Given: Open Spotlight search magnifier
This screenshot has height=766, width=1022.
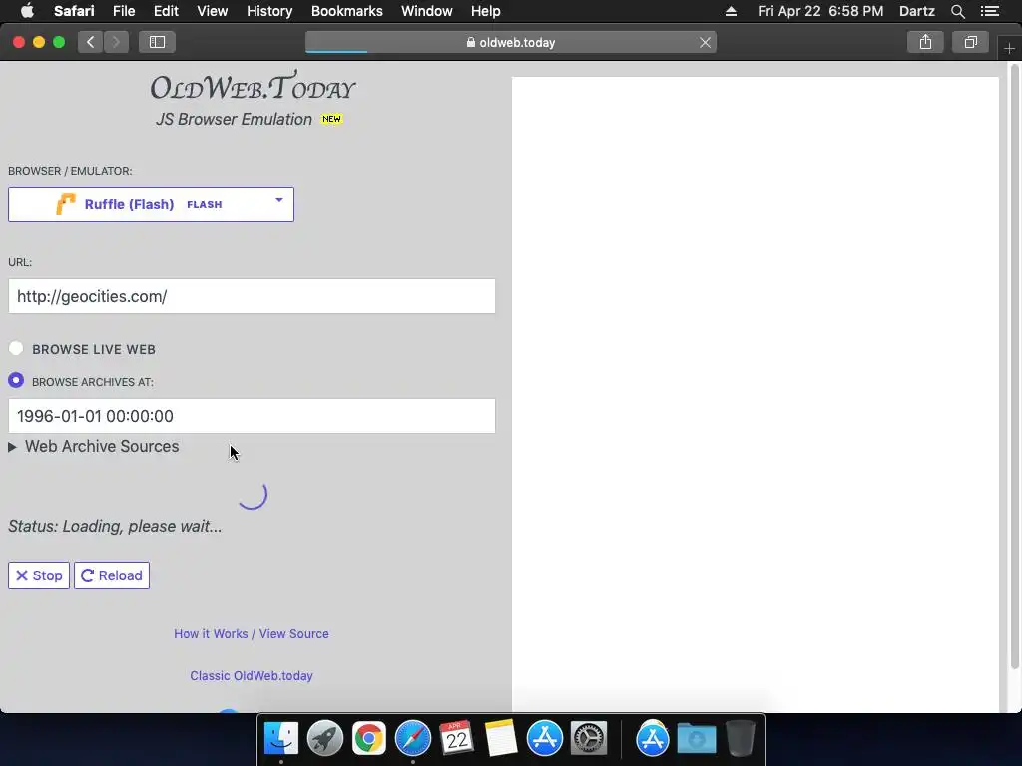Looking at the screenshot, I should [957, 11].
